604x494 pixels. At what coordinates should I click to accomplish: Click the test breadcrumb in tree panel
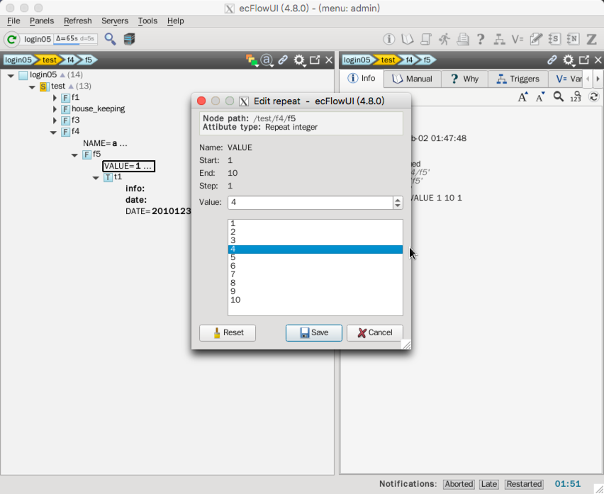click(x=49, y=60)
